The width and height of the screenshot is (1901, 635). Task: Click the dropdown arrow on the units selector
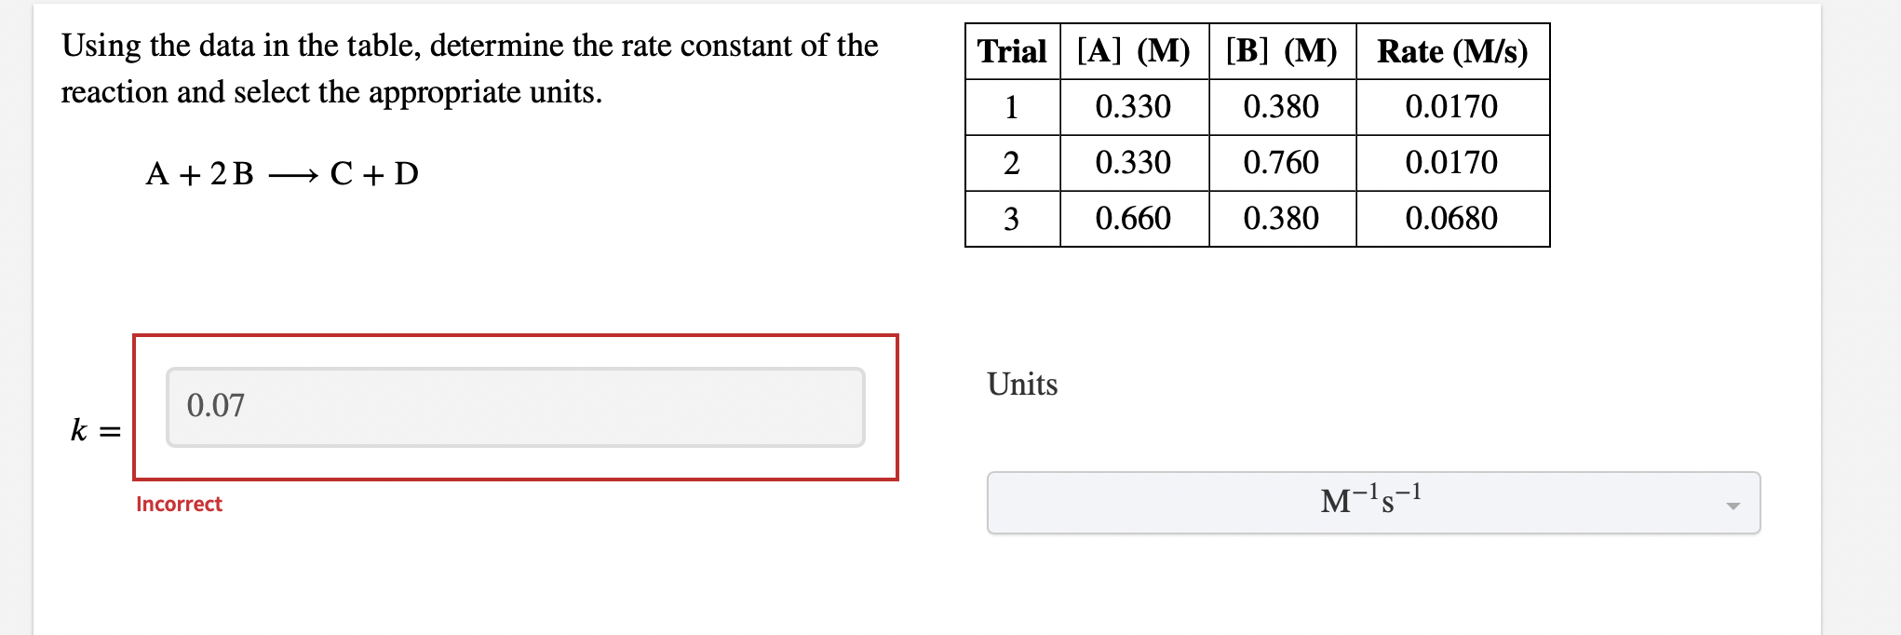(1733, 506)
